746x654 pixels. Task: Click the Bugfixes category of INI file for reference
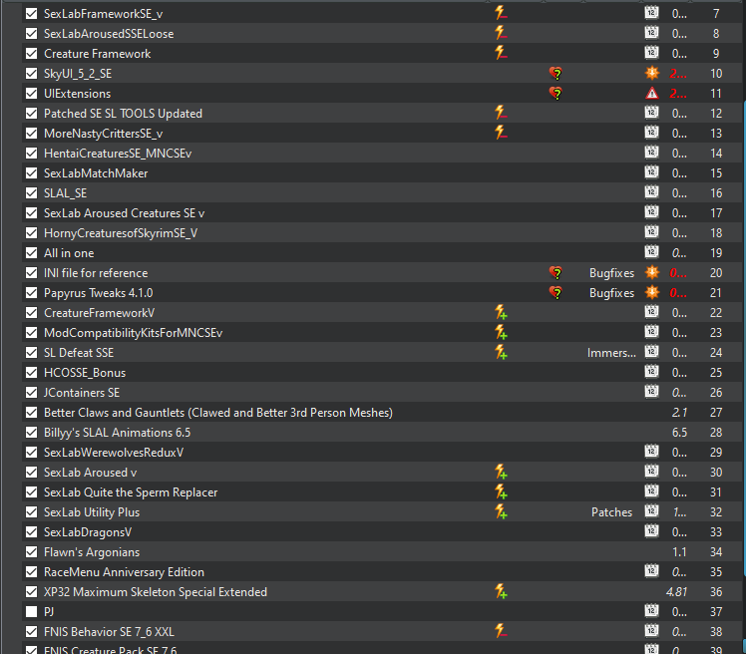click(611, 273)
